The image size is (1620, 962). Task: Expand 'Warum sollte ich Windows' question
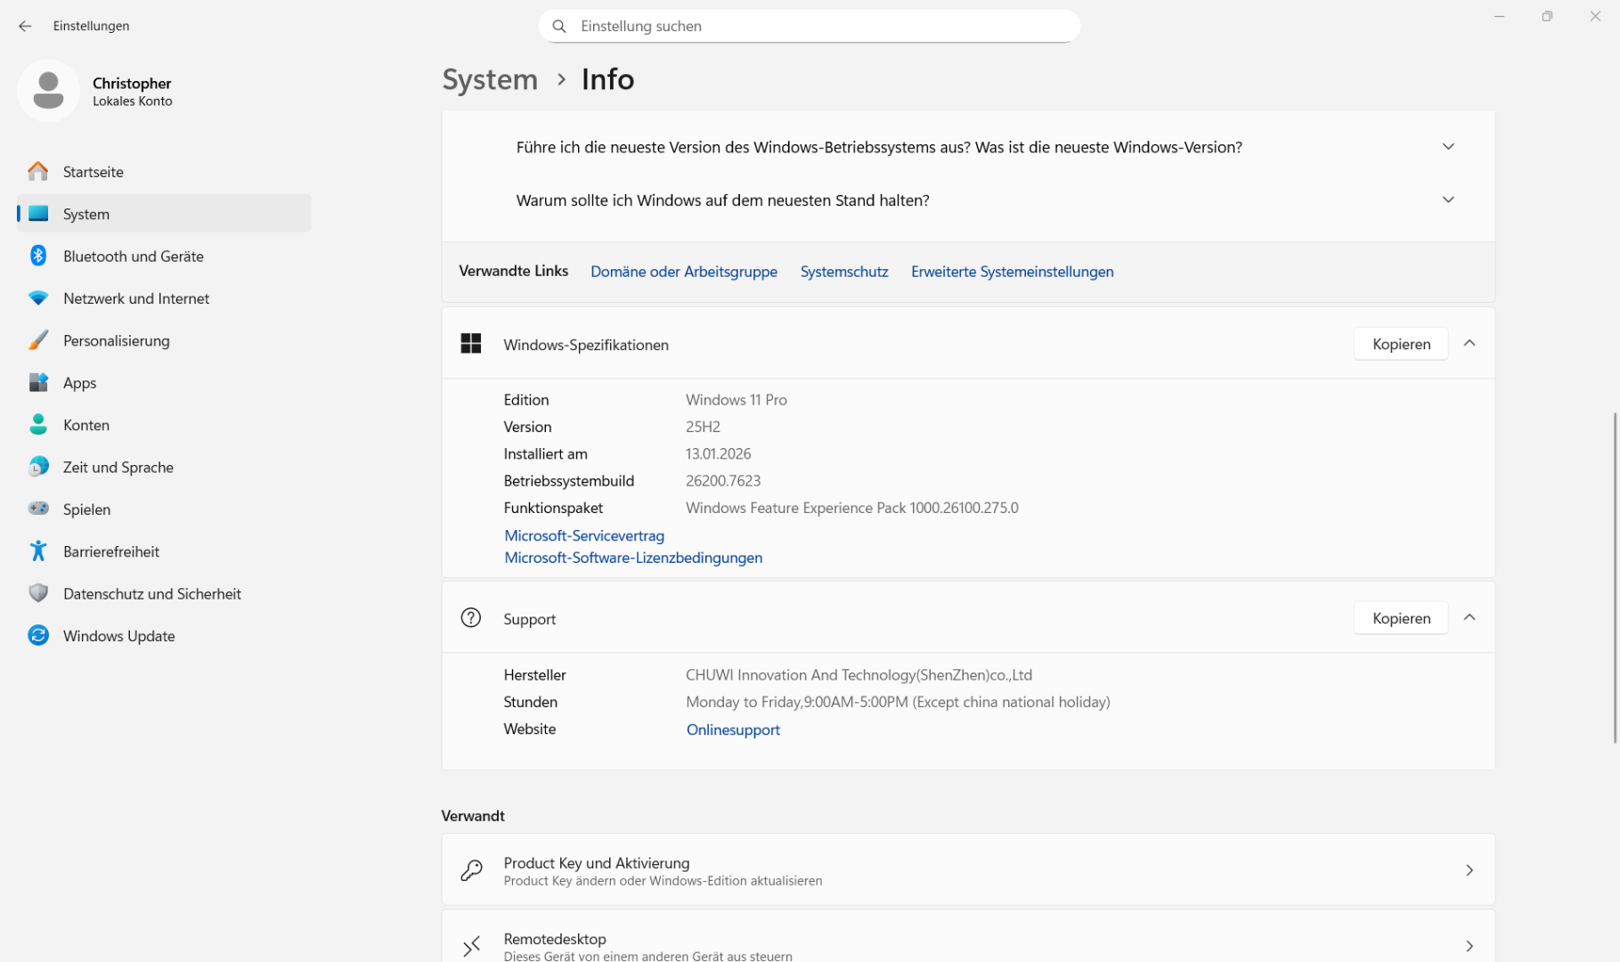point(1448,200)
